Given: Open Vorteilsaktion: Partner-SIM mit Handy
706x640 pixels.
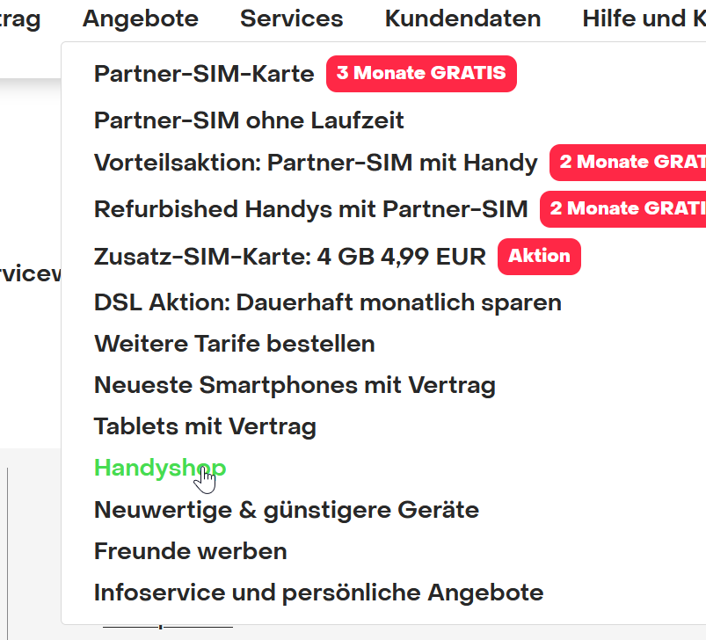Looking at the screenshot, I should click(316, 163).
